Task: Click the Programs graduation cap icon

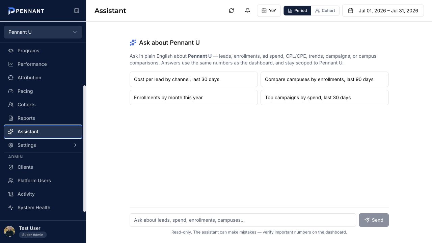Action: pos(11,51)
